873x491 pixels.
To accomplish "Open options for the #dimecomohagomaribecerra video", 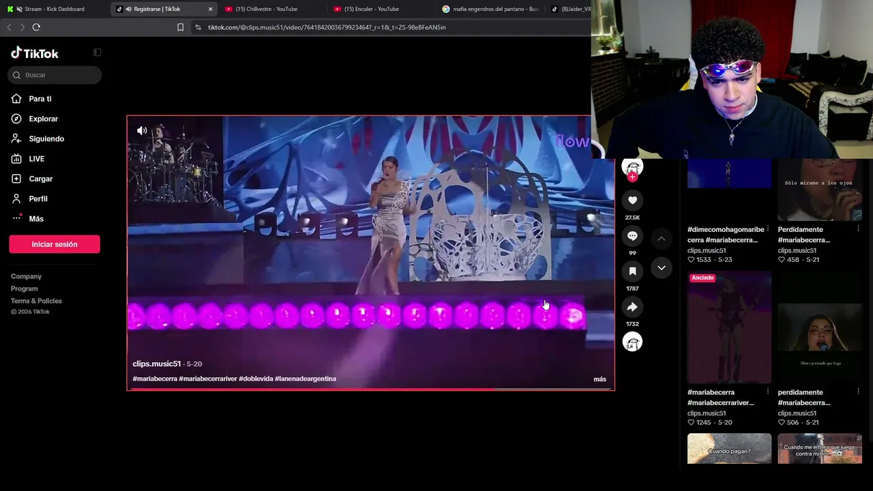I will (768, 229).
